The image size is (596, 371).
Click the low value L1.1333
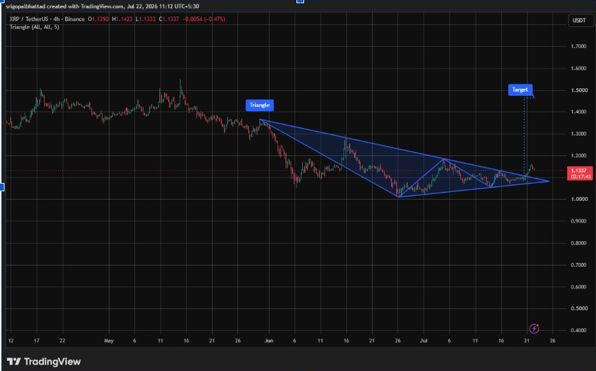tap(145, 19)
